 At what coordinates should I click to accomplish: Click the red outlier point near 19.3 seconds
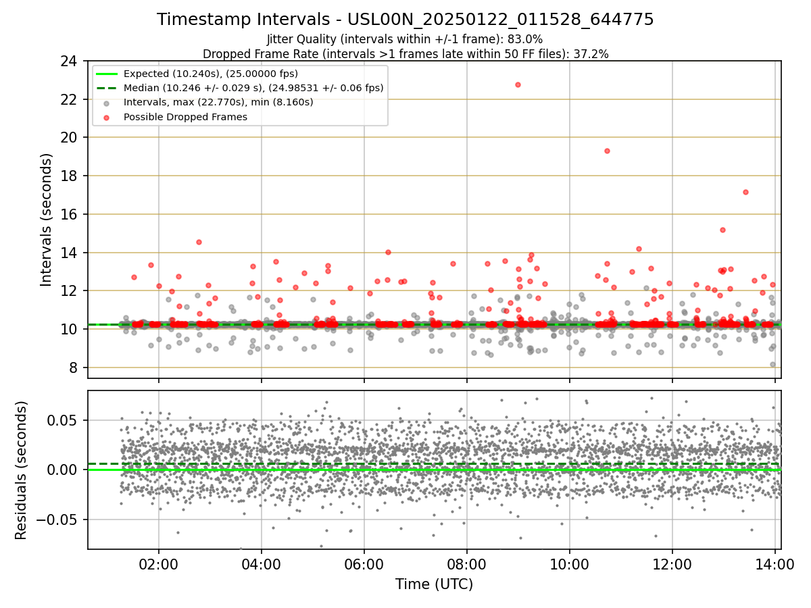[x=607, y=151]
